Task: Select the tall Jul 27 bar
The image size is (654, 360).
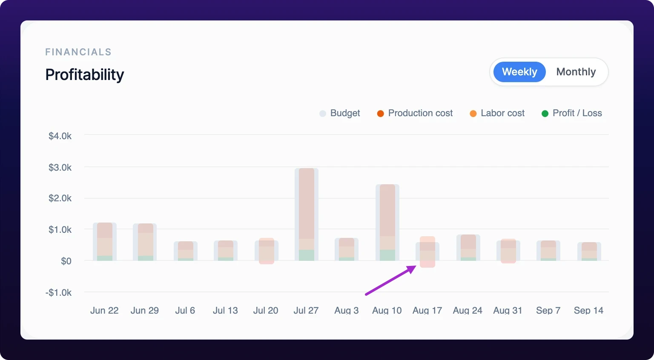Action: point(307,214)
